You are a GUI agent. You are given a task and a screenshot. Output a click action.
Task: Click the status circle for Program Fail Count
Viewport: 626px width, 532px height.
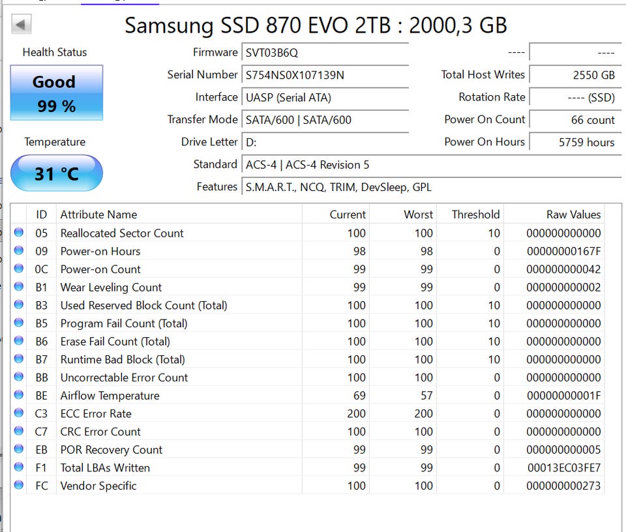(x=18, y=323)
